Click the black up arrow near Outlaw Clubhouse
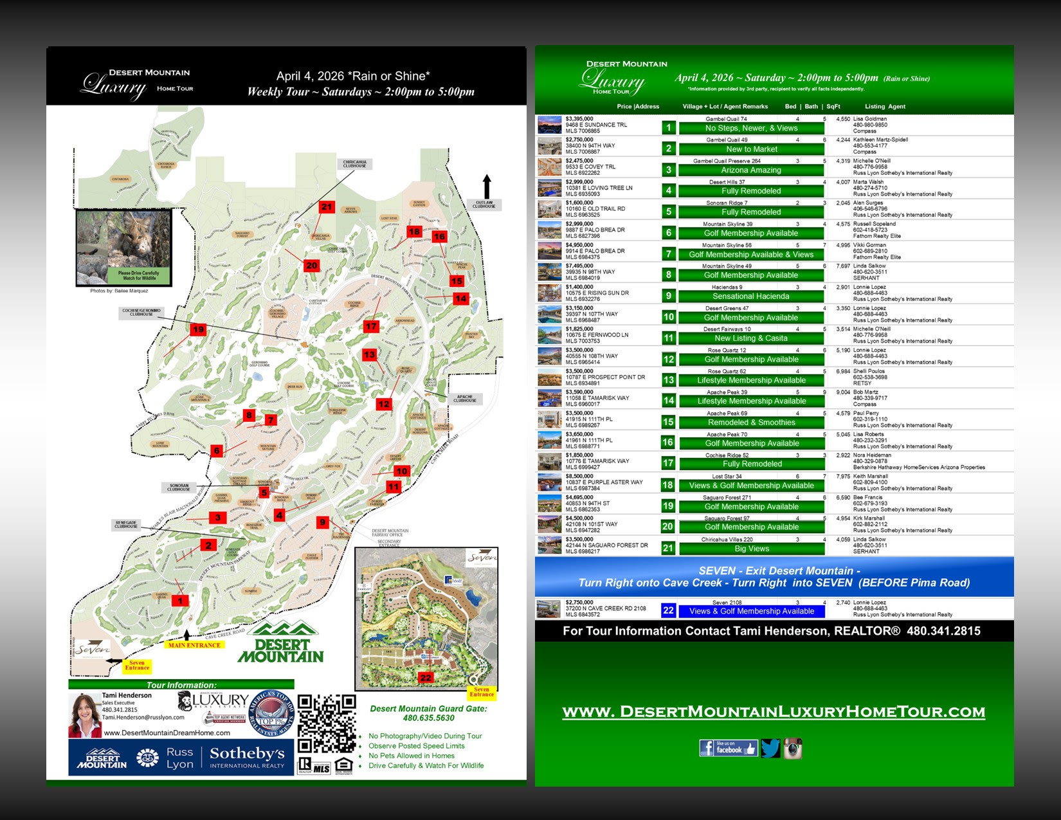The height and width of the screenshot is (820, 1061). (x=487, y=187)
